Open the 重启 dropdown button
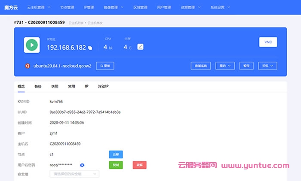This screenshot has width=301, height=181. point(225,66)
